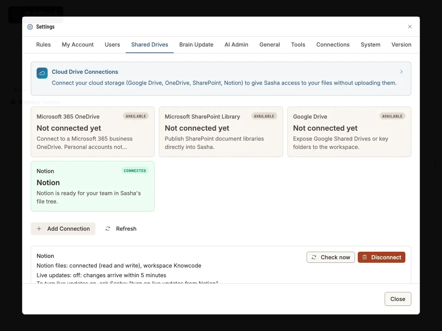Click the 'Live updates: off' status line
The height and width of the screenshot is (331, 442).
point(102,275)
